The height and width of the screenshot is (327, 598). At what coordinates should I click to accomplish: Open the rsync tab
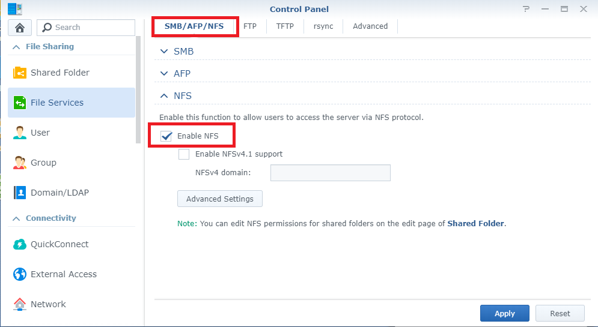pyautogui.click(x=323, y=26)
